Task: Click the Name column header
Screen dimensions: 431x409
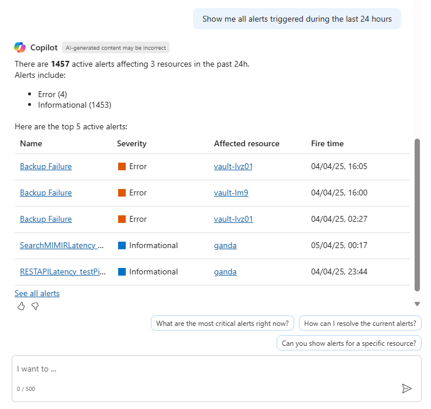Action: click(31, 143)
